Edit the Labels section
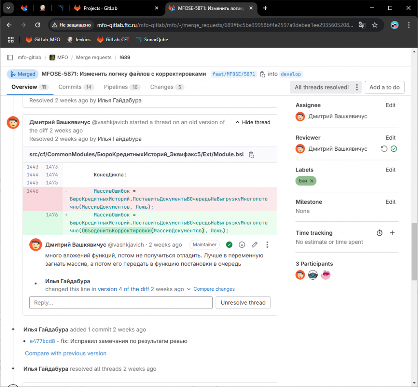418x387 pixels. 390,170
